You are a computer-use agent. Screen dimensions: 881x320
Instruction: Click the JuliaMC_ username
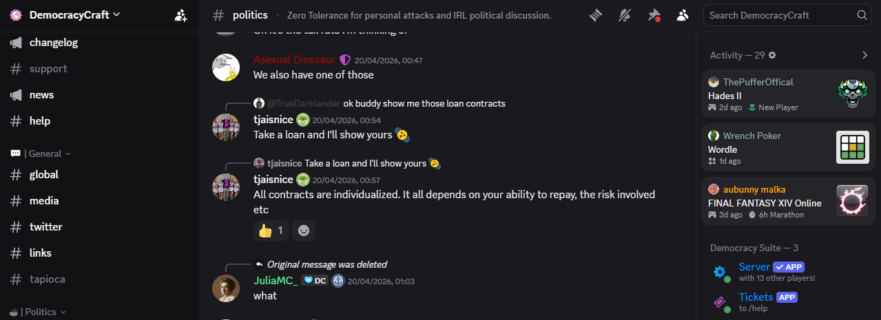(276, 281)
